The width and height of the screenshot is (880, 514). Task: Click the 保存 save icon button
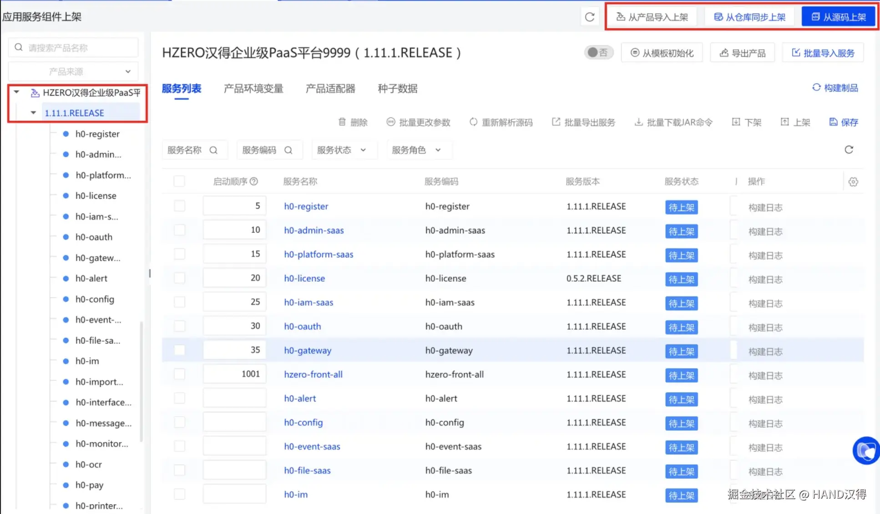point(833,122)
